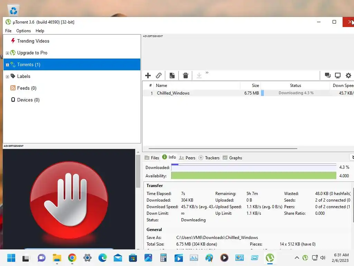
Task: Open the Options menu
Action: 24,31
